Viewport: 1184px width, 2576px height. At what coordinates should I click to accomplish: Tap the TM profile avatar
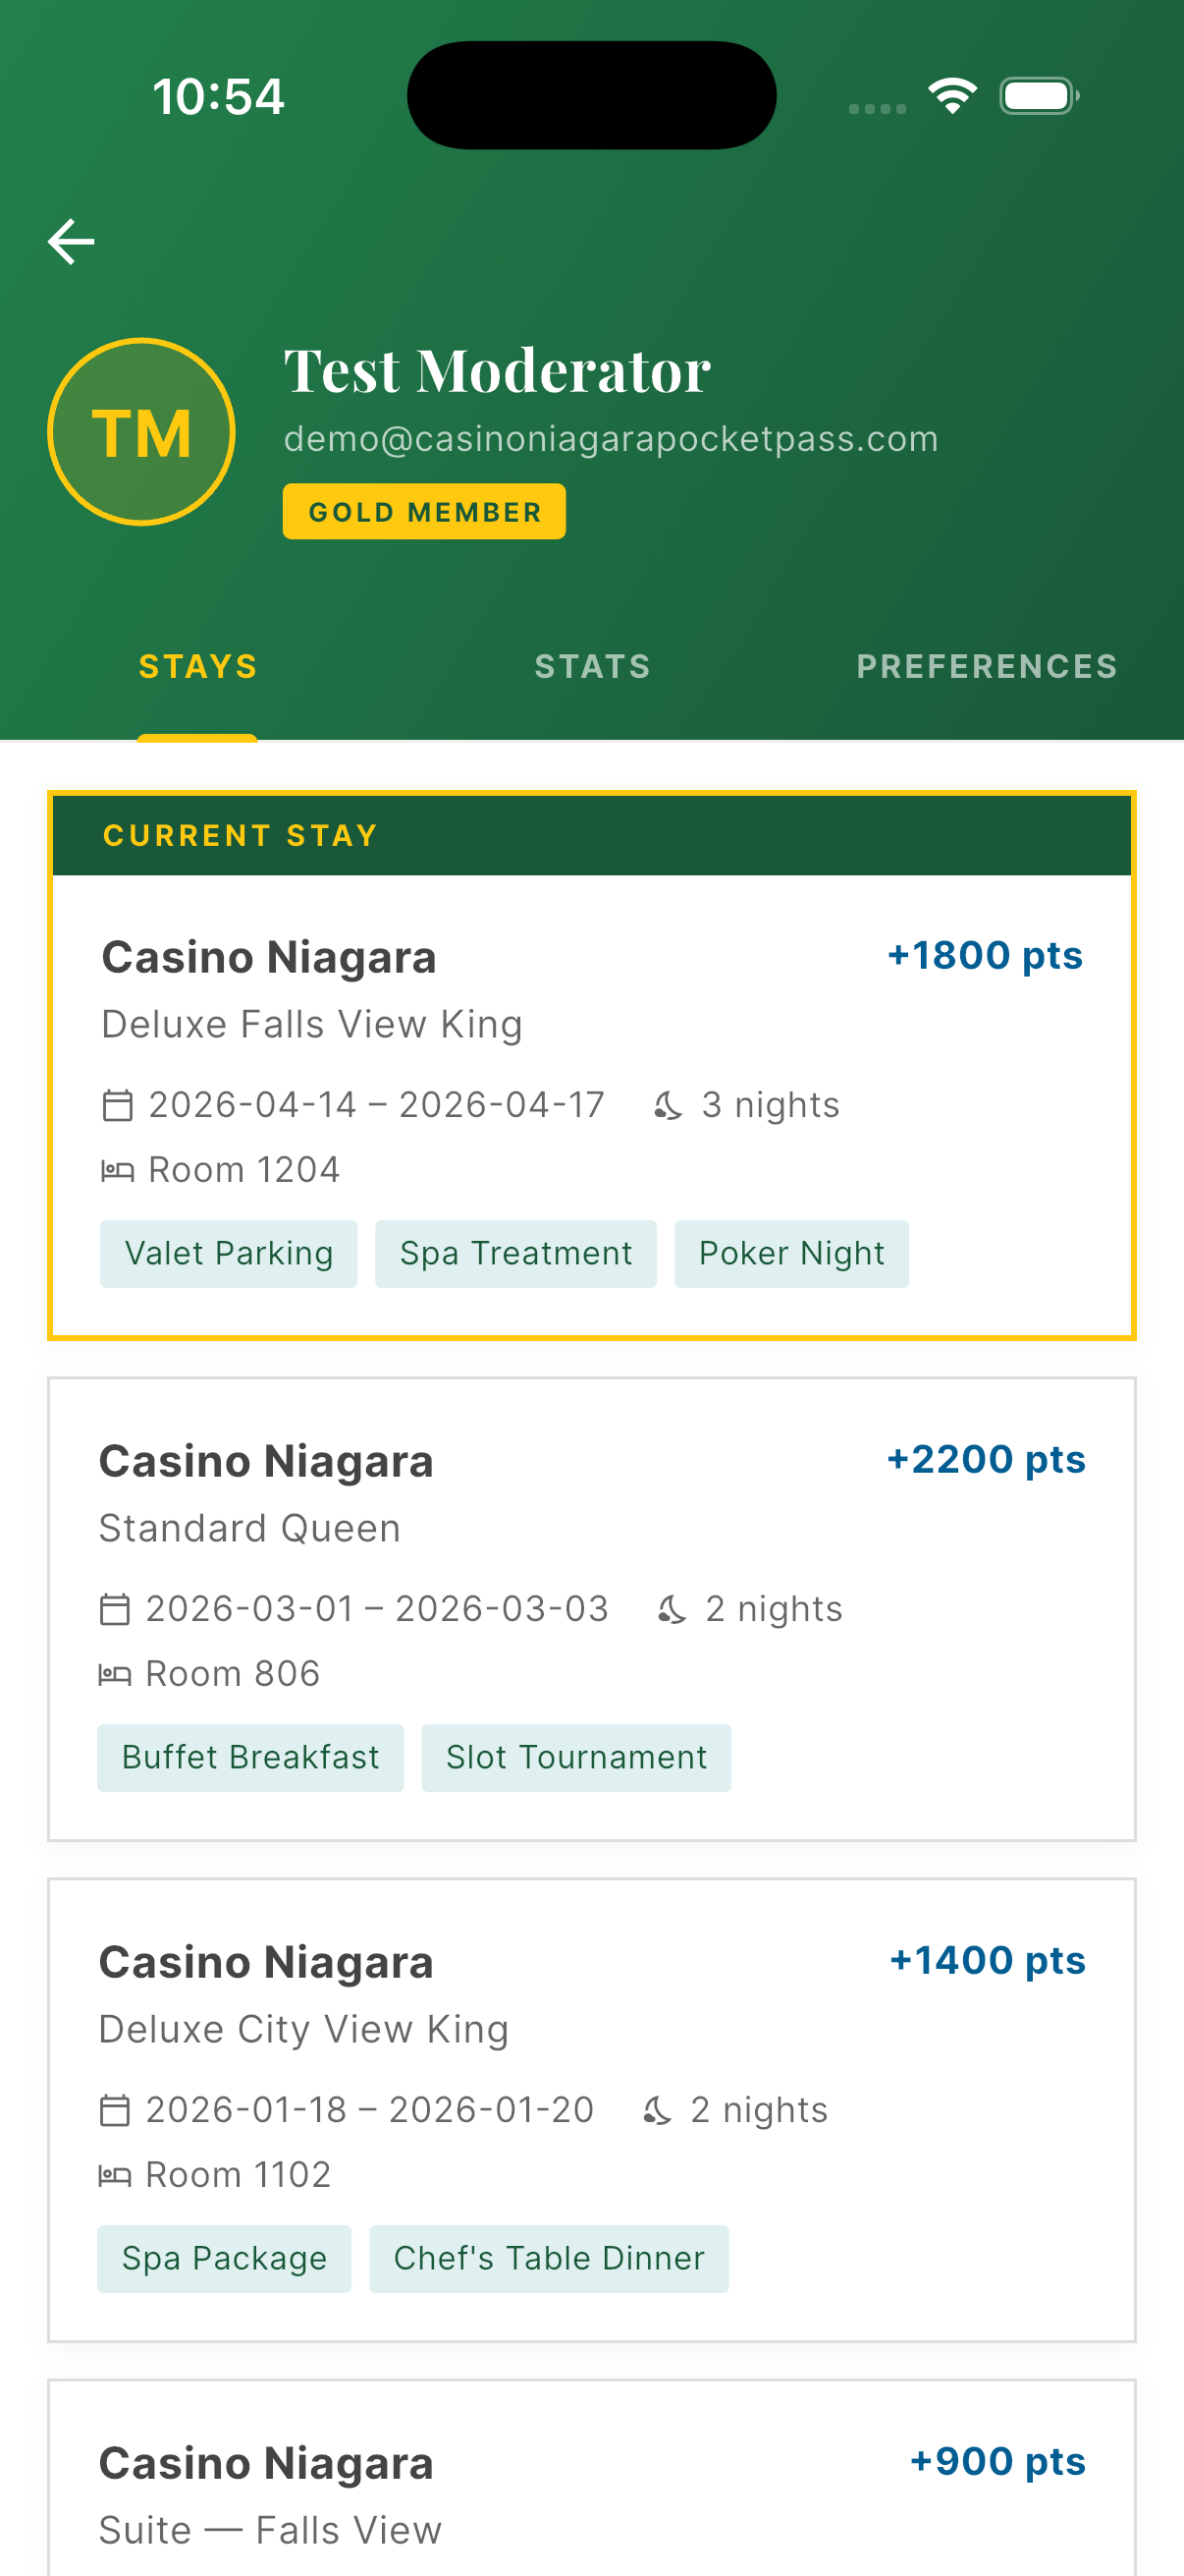coord(140,432)
